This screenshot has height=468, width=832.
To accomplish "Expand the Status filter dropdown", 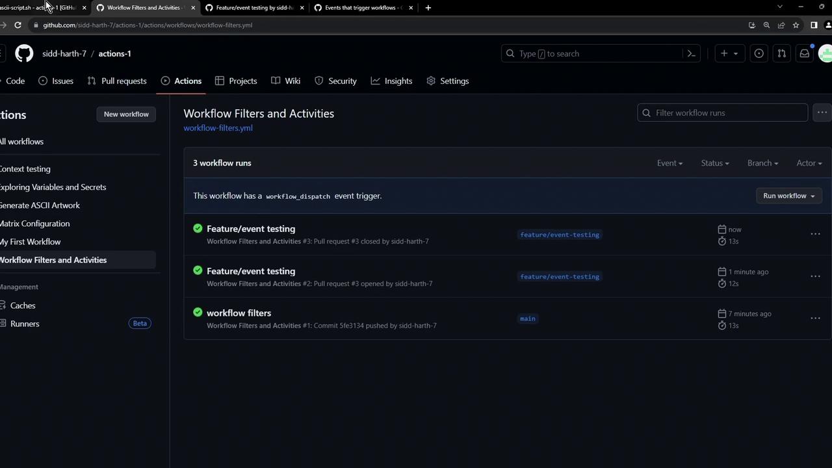I will coord(715,163).
